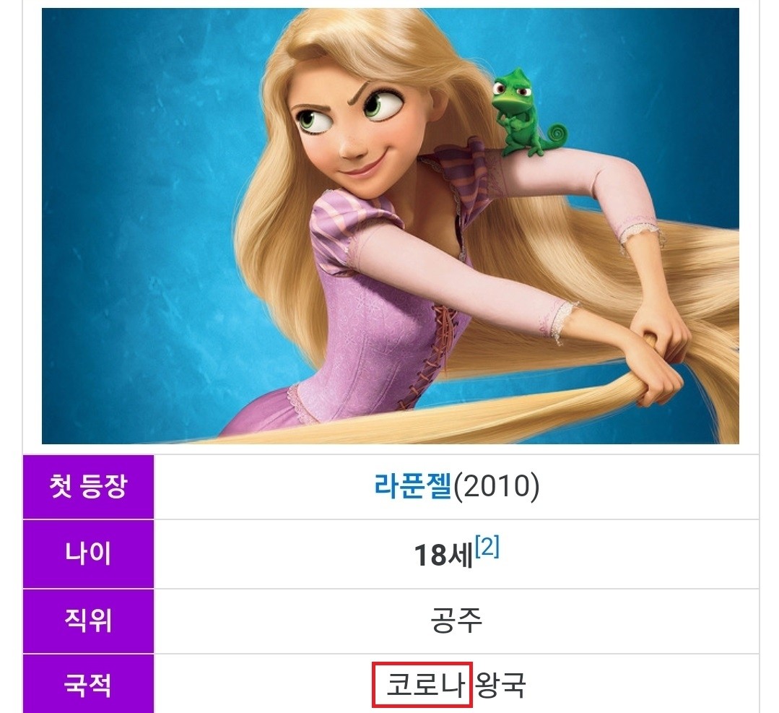Click the 왕국 text after 코로나
The image size is (779, 713).
pyautogui.click(x=500, y=685)
